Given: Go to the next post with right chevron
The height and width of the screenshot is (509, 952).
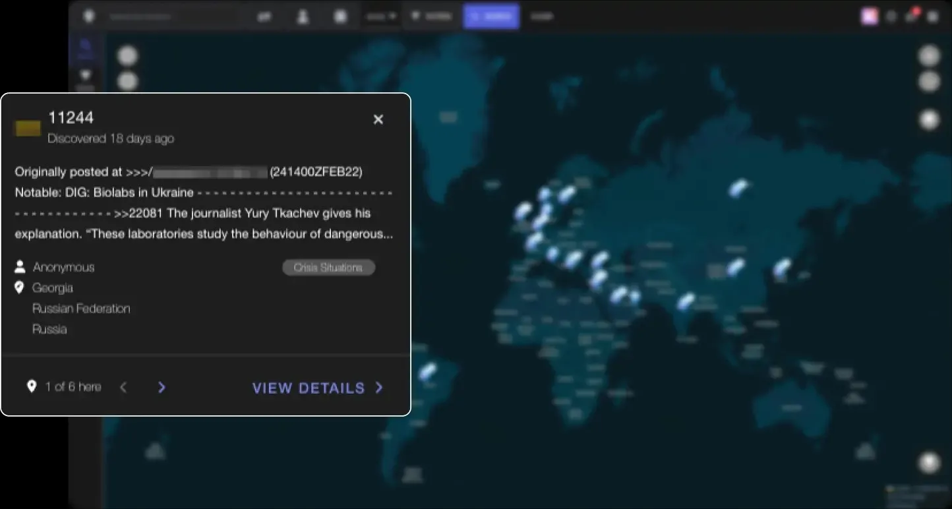Looking at the screenshot, I should click(162, 388).
